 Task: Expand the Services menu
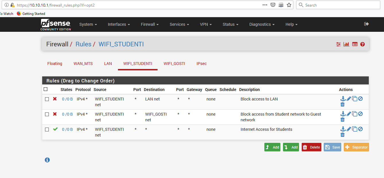pos(179,24)
